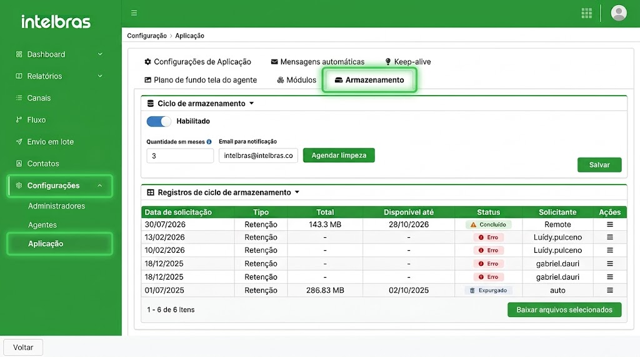Click the database icon beside Ciclo de armazenamento
640x357 pixels.
150,104
